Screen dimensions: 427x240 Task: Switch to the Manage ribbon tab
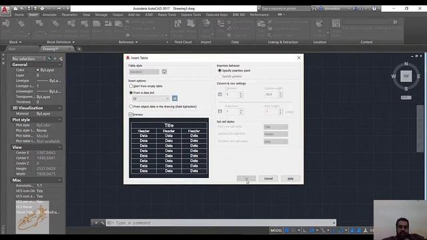tap(101, 15)
